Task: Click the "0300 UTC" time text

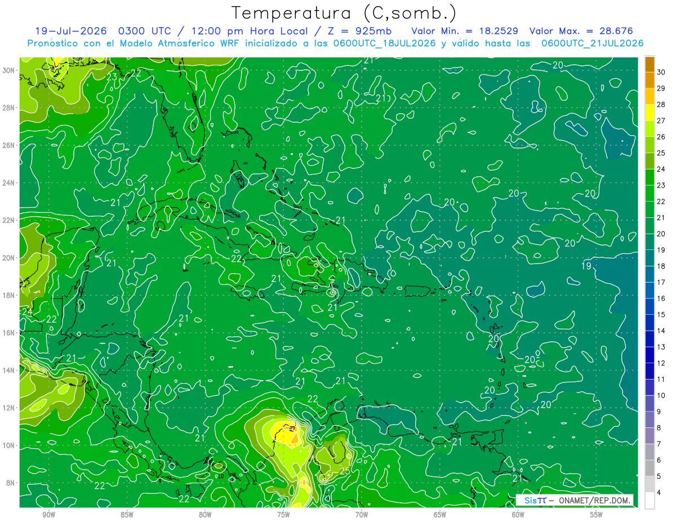Action: point(146,31)
